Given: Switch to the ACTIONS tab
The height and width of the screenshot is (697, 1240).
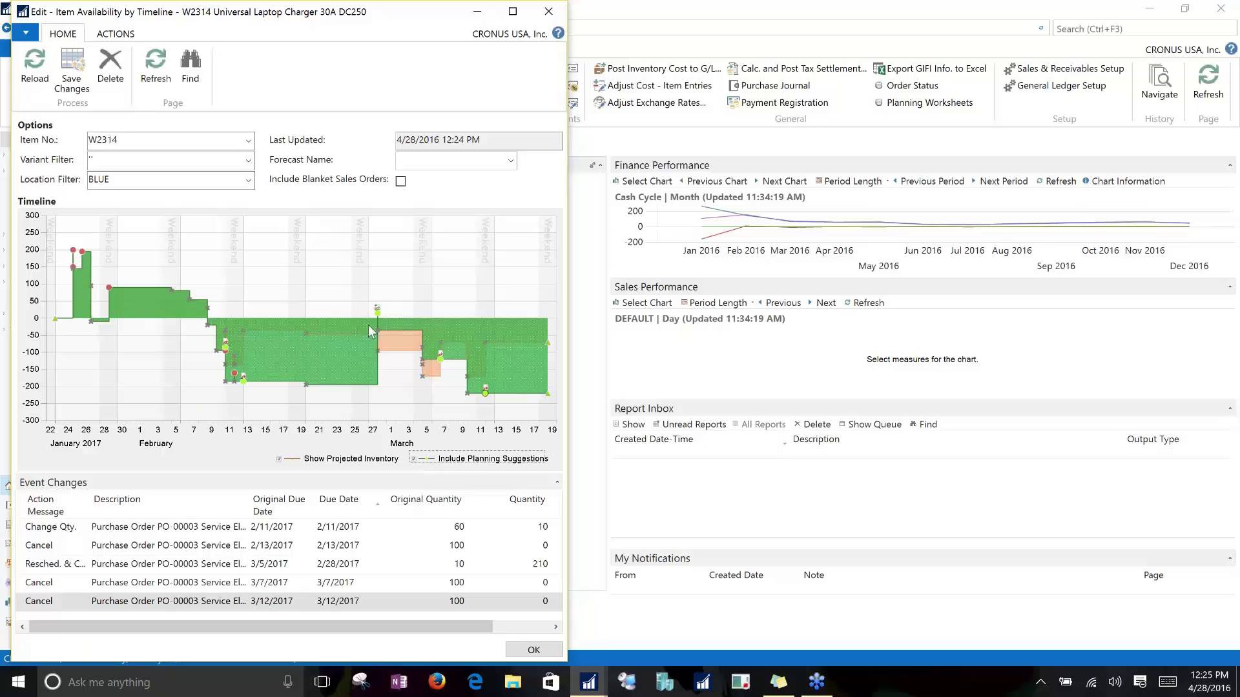Looking at the screenshot, I should (115, 33).
